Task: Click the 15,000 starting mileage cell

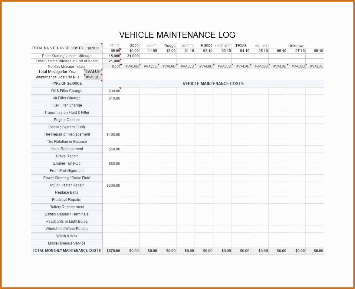Action: point(114,56)
